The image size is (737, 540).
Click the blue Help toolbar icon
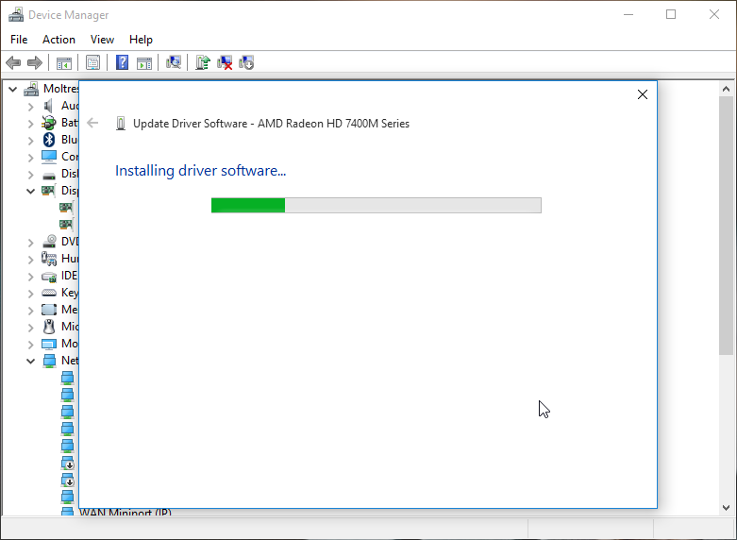123,62
